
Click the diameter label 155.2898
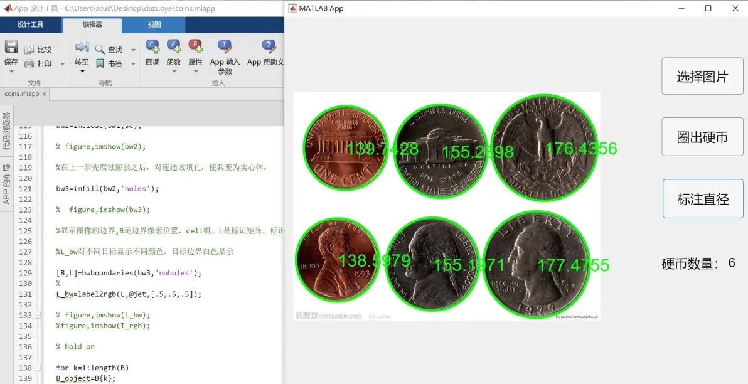click(x=478, y=152)
